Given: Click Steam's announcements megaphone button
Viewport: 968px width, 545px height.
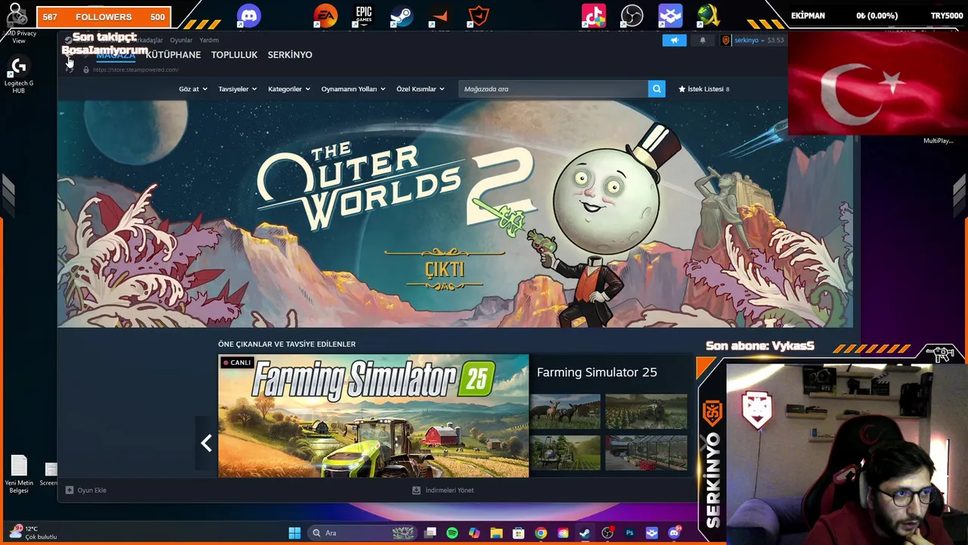Looking at the screenshot, I should 675,40.
